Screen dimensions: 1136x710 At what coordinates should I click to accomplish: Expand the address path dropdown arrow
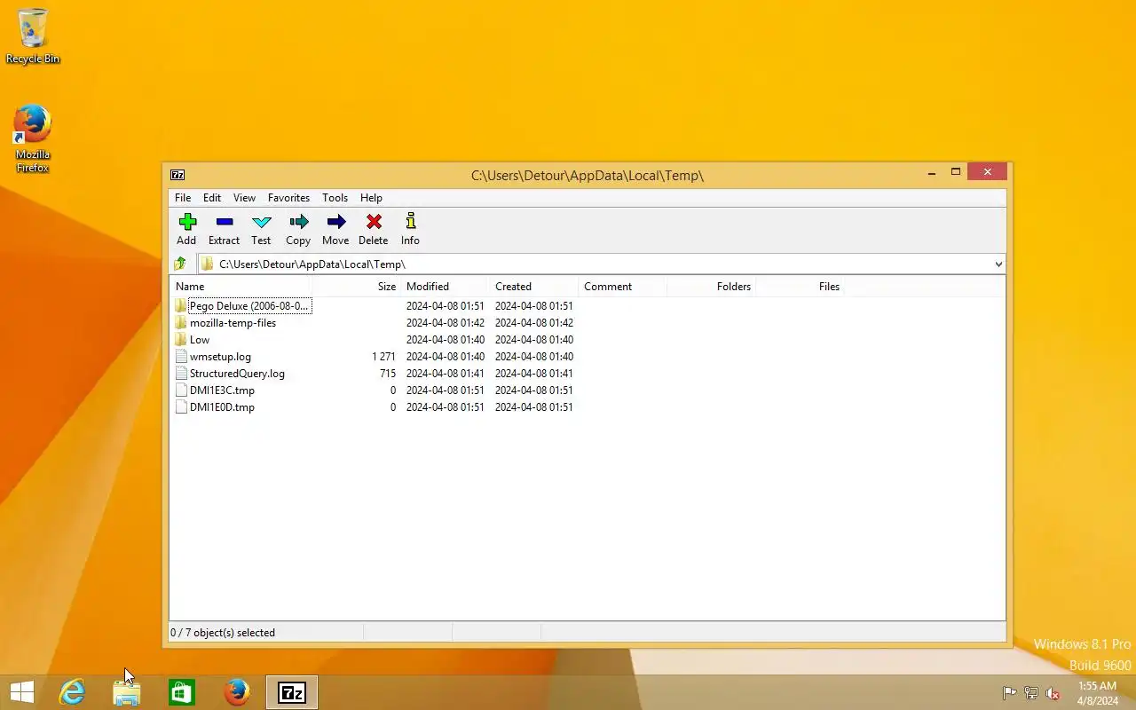tap(998, 264)
